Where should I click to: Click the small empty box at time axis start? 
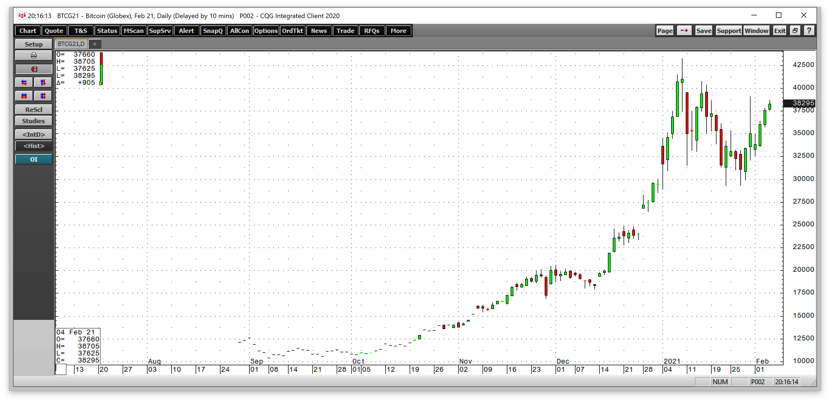(x=61, y=370)
